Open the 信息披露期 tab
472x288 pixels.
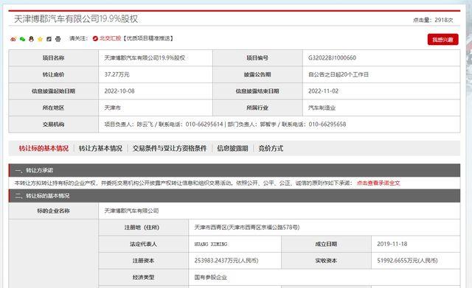pyautogui.click(x=232, y=148)
